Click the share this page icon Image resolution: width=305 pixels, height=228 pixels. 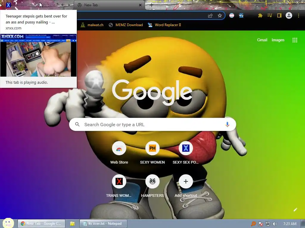point(210,15)
